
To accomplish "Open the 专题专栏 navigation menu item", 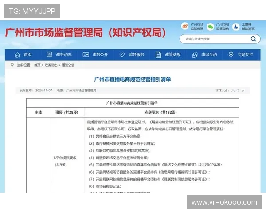I will (x=245, y=55).
